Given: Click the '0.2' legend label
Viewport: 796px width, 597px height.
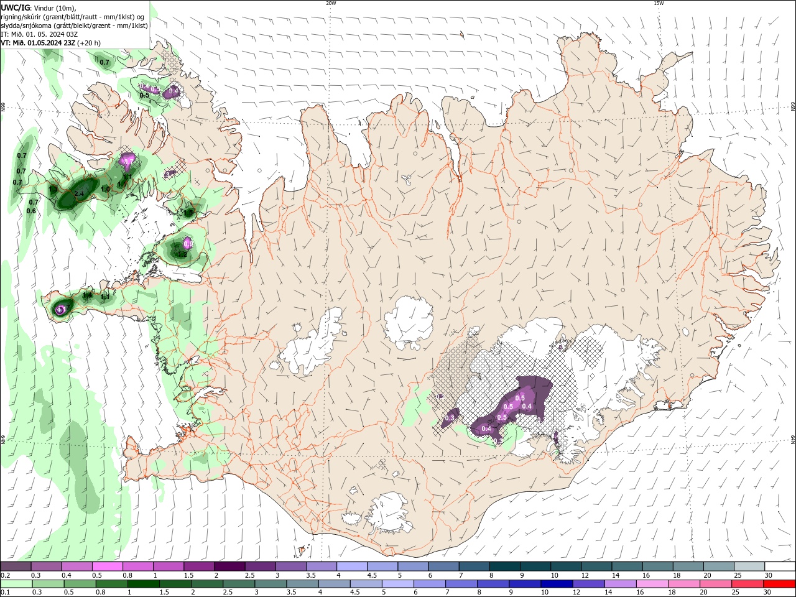Looking at the screenshot, I should tap(6, 575).
